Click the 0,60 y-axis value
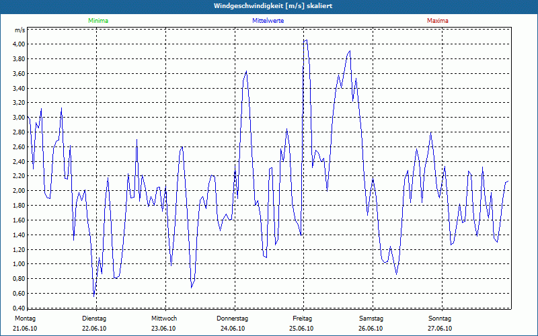538x336 pixels. click(20, 294)
